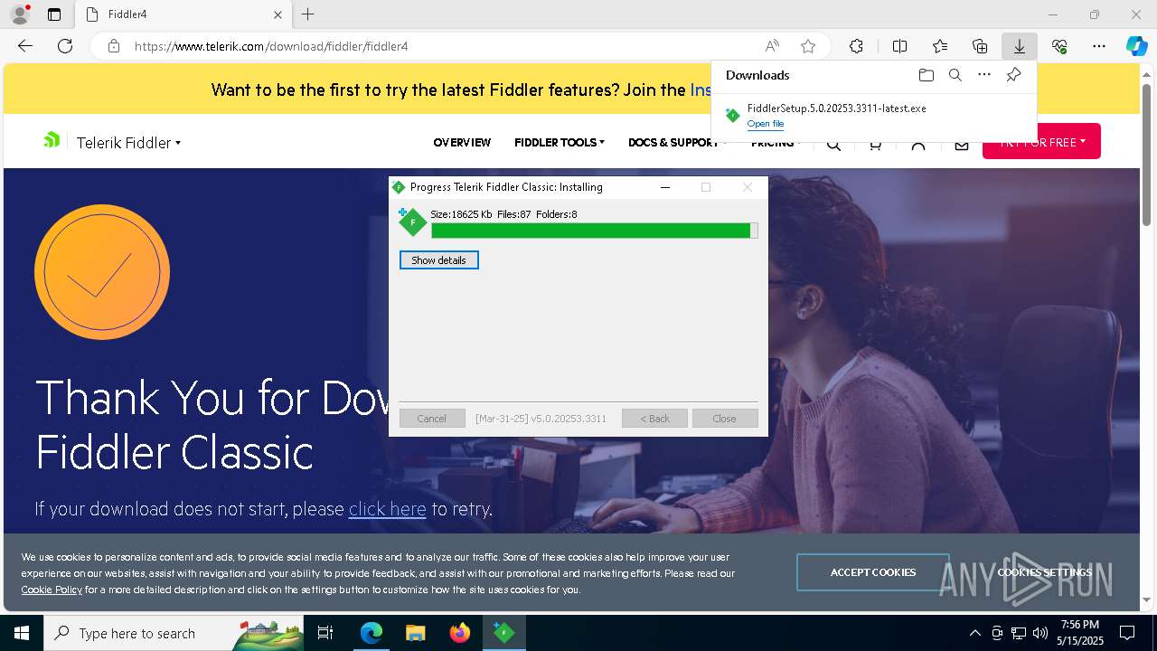The image size is (1157, 651).
Task: Expand the Telerik Fiddler product dropdown
Action: coord(128,143)
